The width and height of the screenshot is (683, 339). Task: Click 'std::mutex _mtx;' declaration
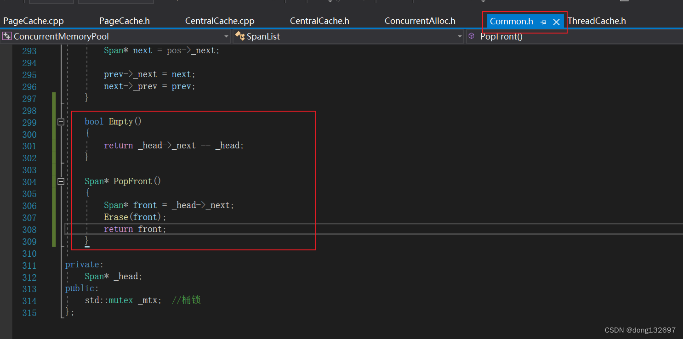point(123,300)
